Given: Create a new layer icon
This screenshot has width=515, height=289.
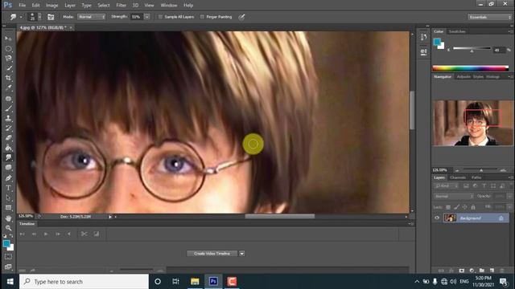Looking at the screenshot, I should pyautogui.click(x=492, y=271).
